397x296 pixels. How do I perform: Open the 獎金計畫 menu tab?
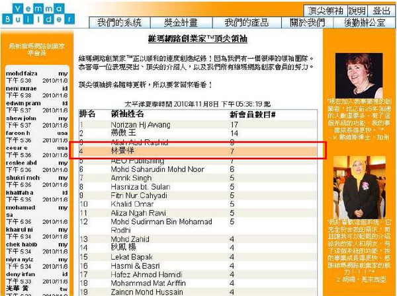(181, 22)
